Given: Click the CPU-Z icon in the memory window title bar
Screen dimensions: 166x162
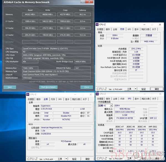Looking at the screenshot, I should (x=98, y=24).
